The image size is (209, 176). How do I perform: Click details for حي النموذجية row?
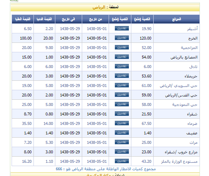[x=122, y=104]
